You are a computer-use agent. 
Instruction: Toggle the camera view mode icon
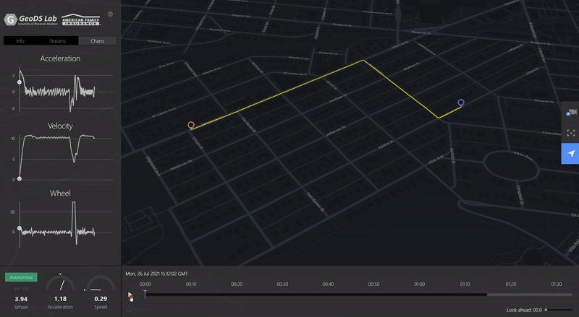571,113
